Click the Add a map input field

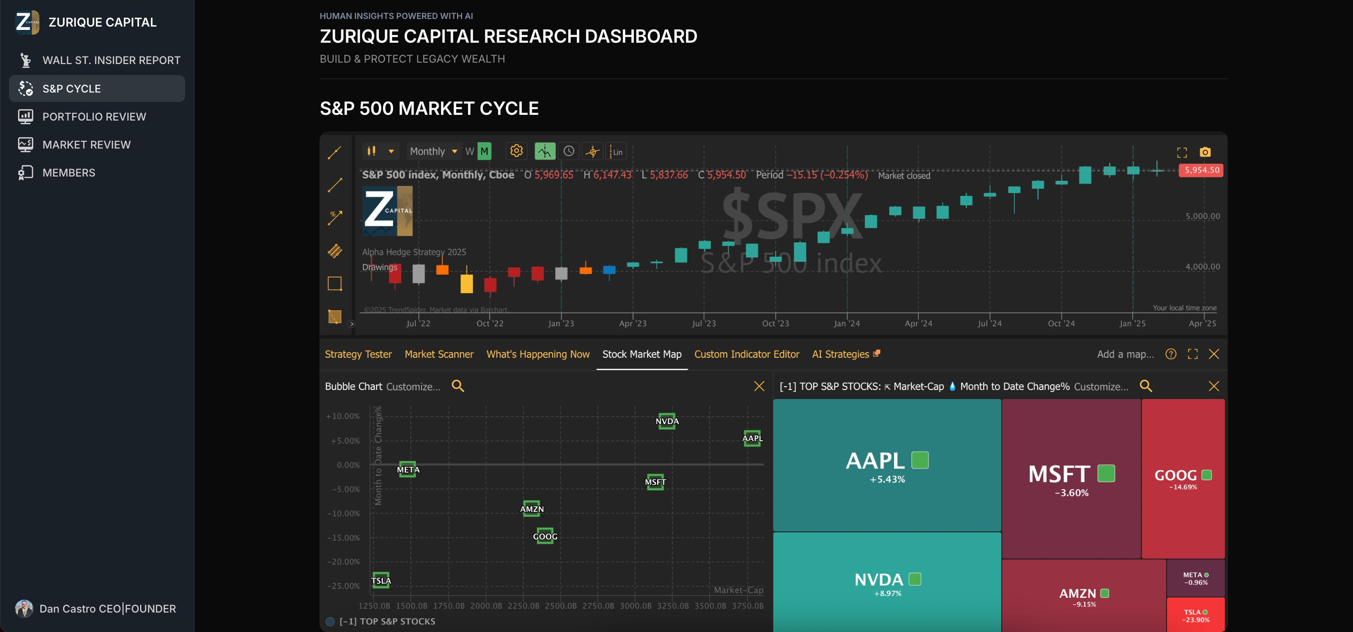[1125, 354]
